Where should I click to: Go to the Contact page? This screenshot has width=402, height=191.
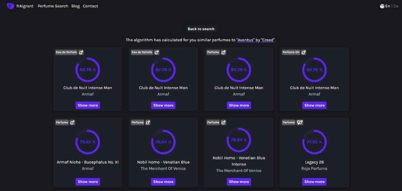coord(90,6)
